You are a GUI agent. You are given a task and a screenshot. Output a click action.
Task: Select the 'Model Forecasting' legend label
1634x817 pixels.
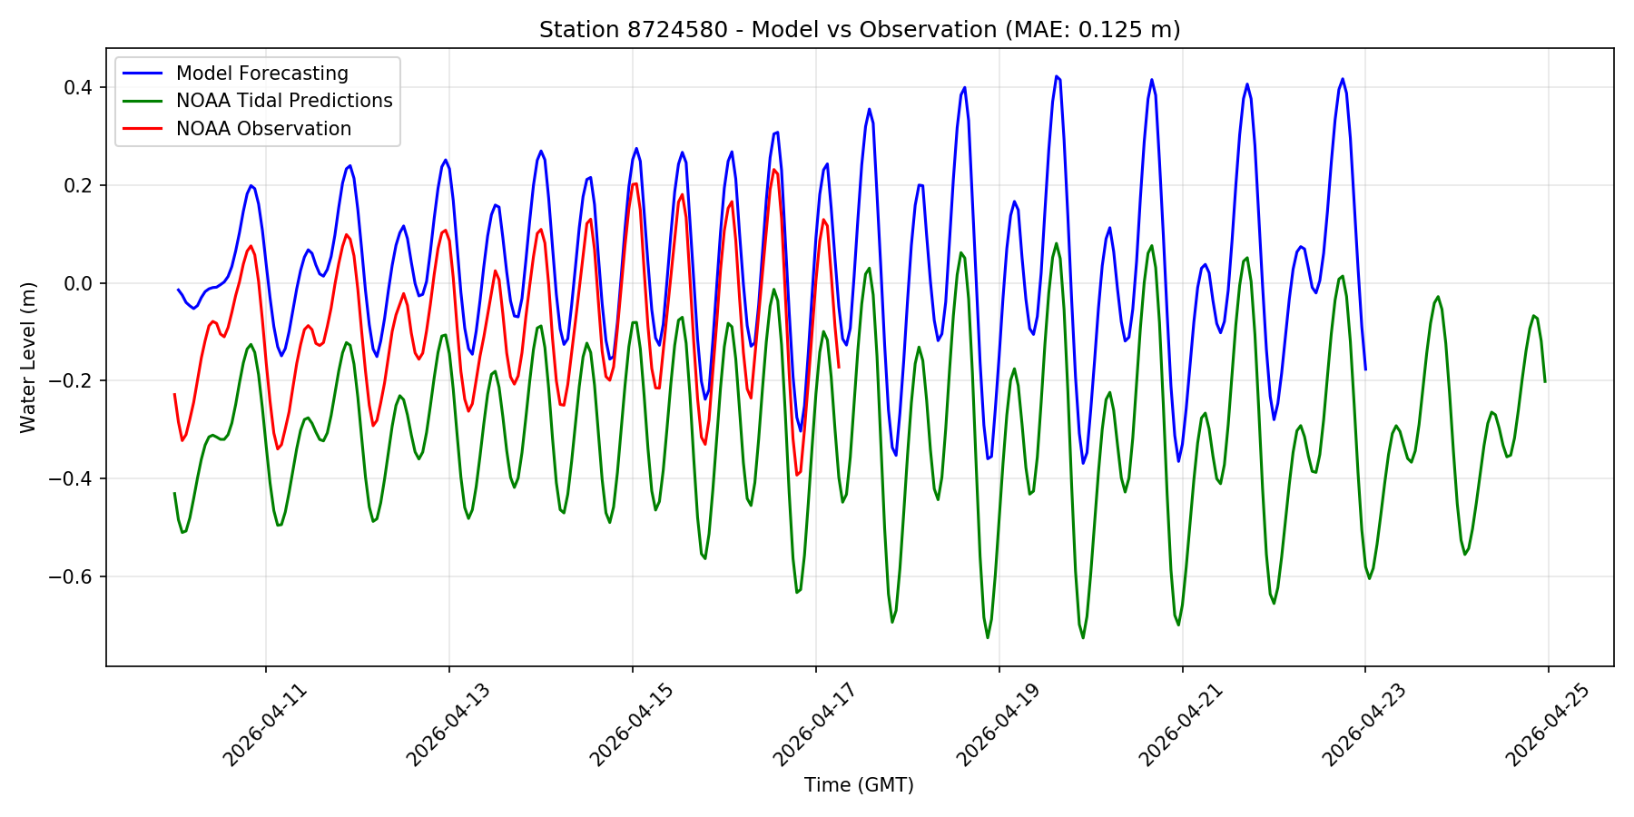click(261, 74)
